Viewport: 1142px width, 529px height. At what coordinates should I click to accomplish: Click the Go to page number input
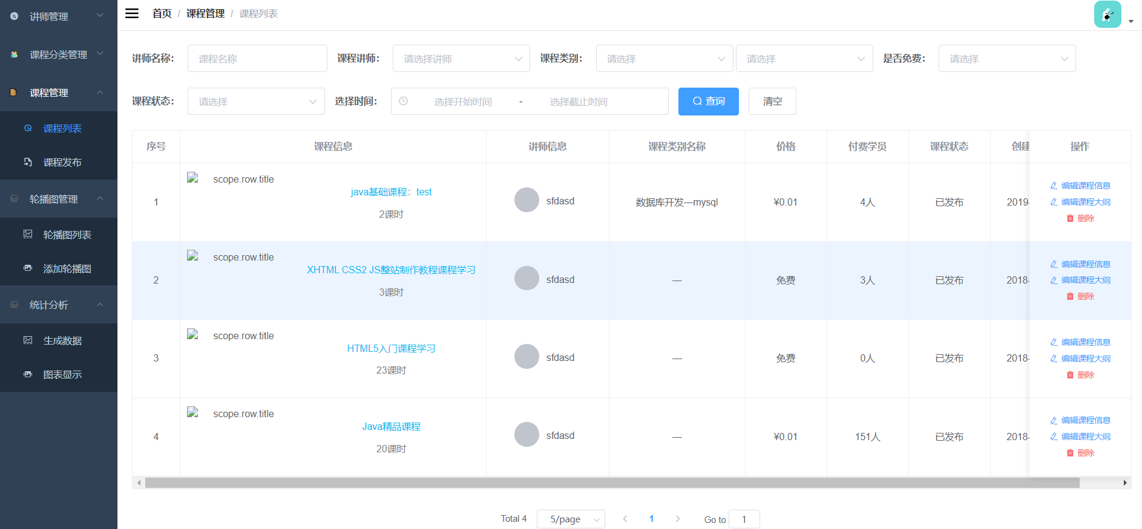point(744,519)
